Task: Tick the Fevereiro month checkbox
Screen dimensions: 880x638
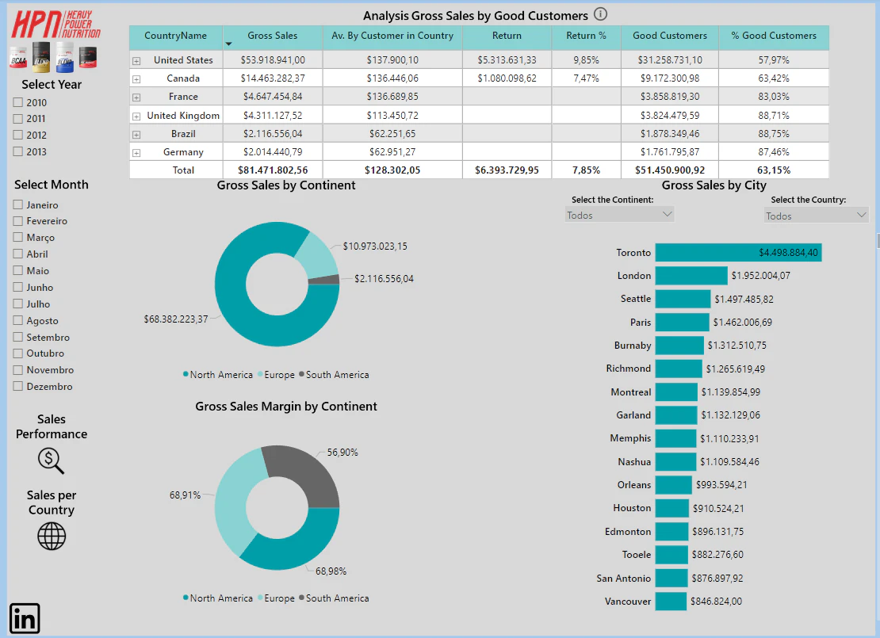Action: click(18, 221)
